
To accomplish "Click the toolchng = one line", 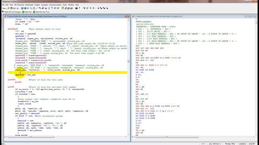I will tap(23, 91).
